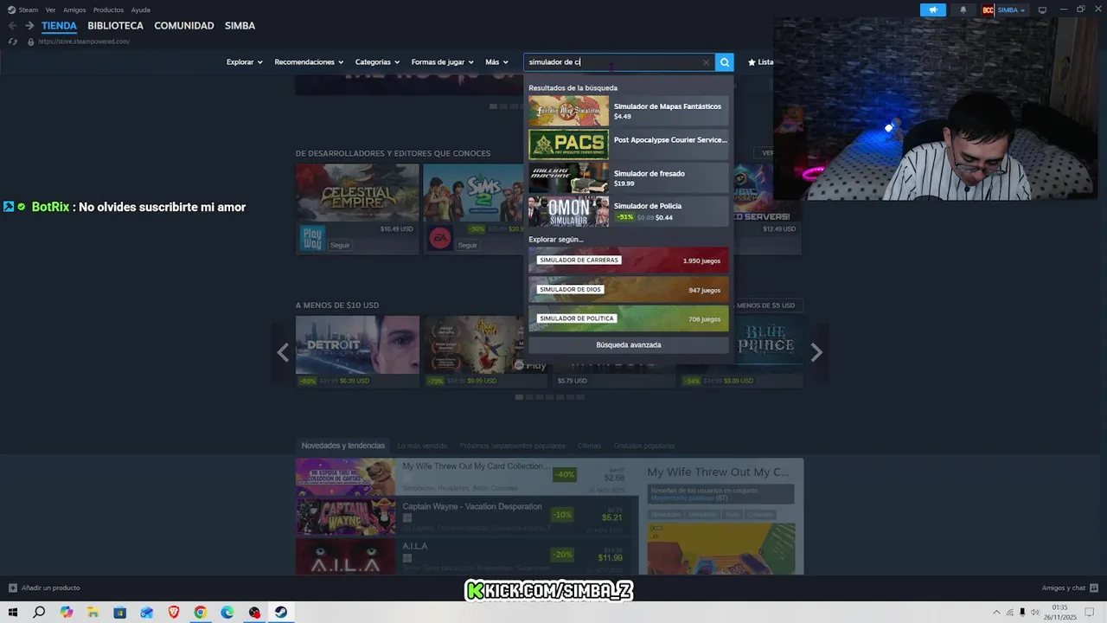Open Búsqueda avanzada
Viewport: 1107px width, 623px height.
[x=629, y=344]
